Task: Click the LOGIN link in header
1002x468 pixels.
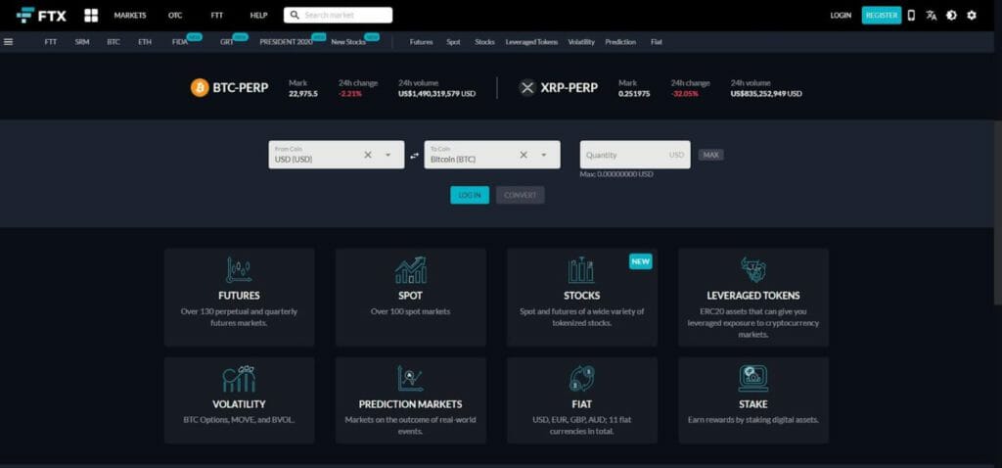Action: [841, 16]
